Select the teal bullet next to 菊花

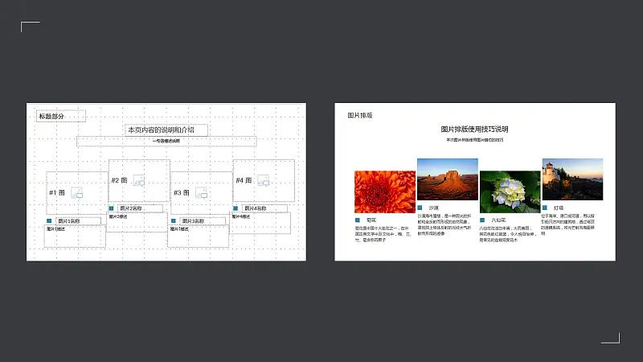pyautogui.click(x=358, y=220)
